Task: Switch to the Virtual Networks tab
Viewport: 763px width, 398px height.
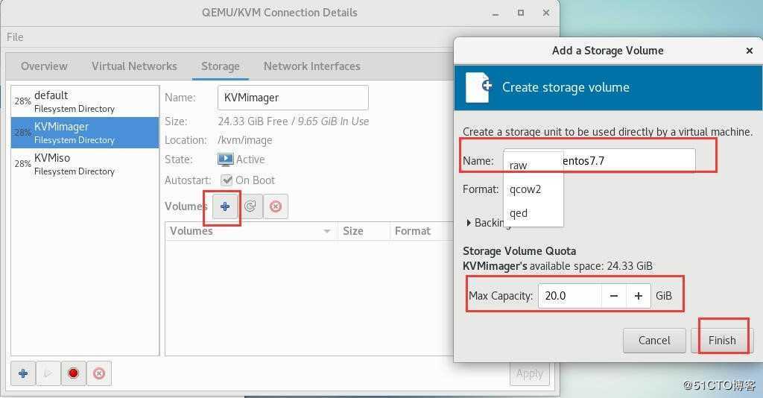Action: 134,66
